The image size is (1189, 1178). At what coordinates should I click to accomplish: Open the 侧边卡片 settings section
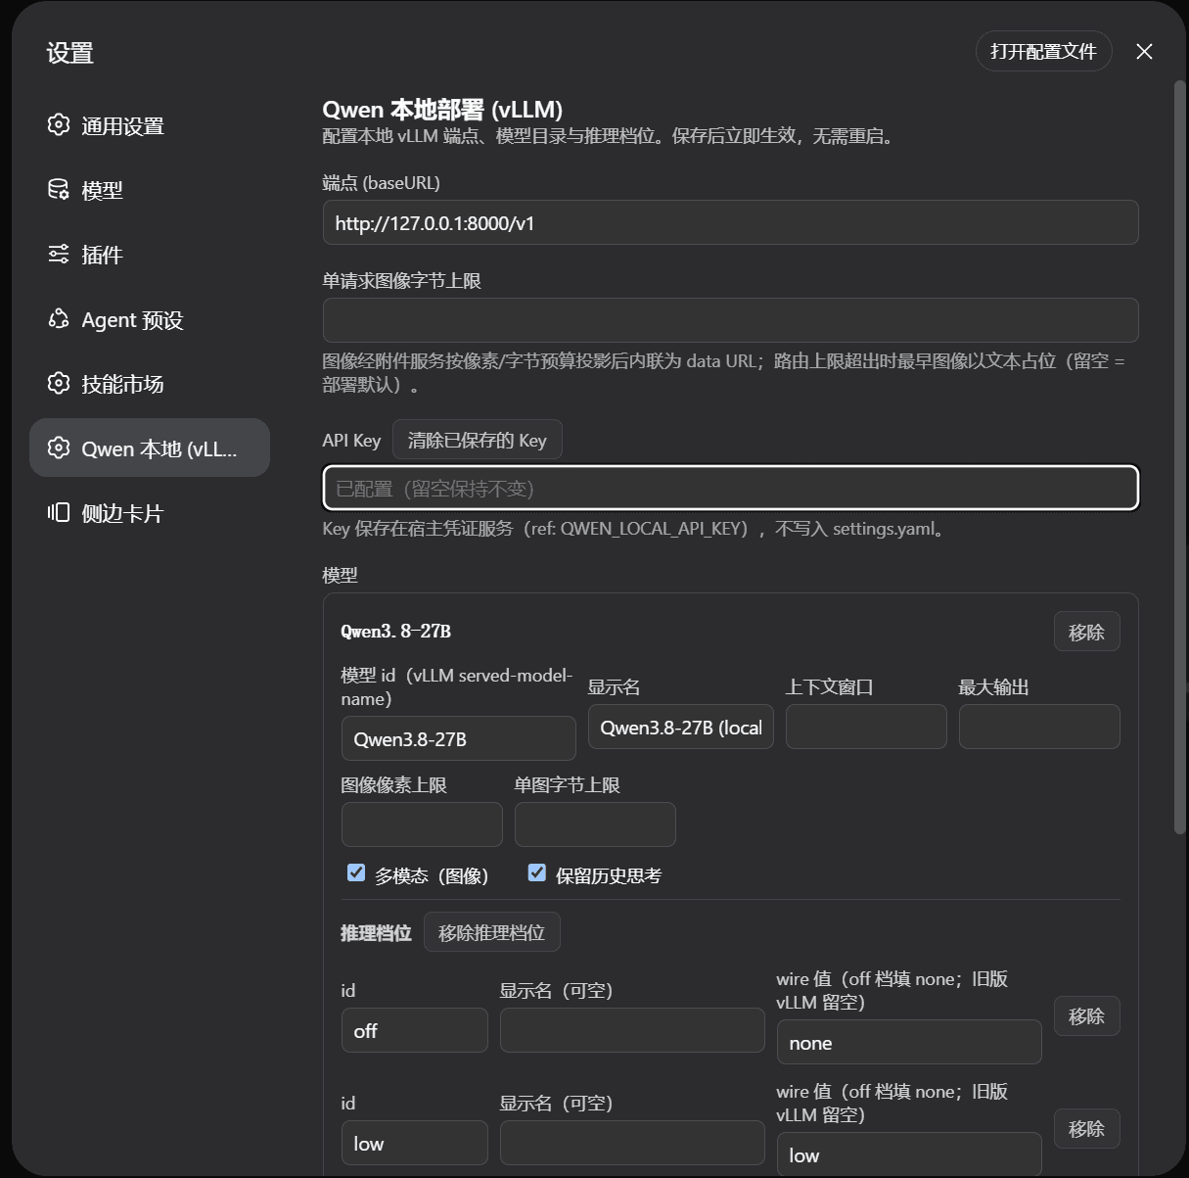tap(150, 512)
